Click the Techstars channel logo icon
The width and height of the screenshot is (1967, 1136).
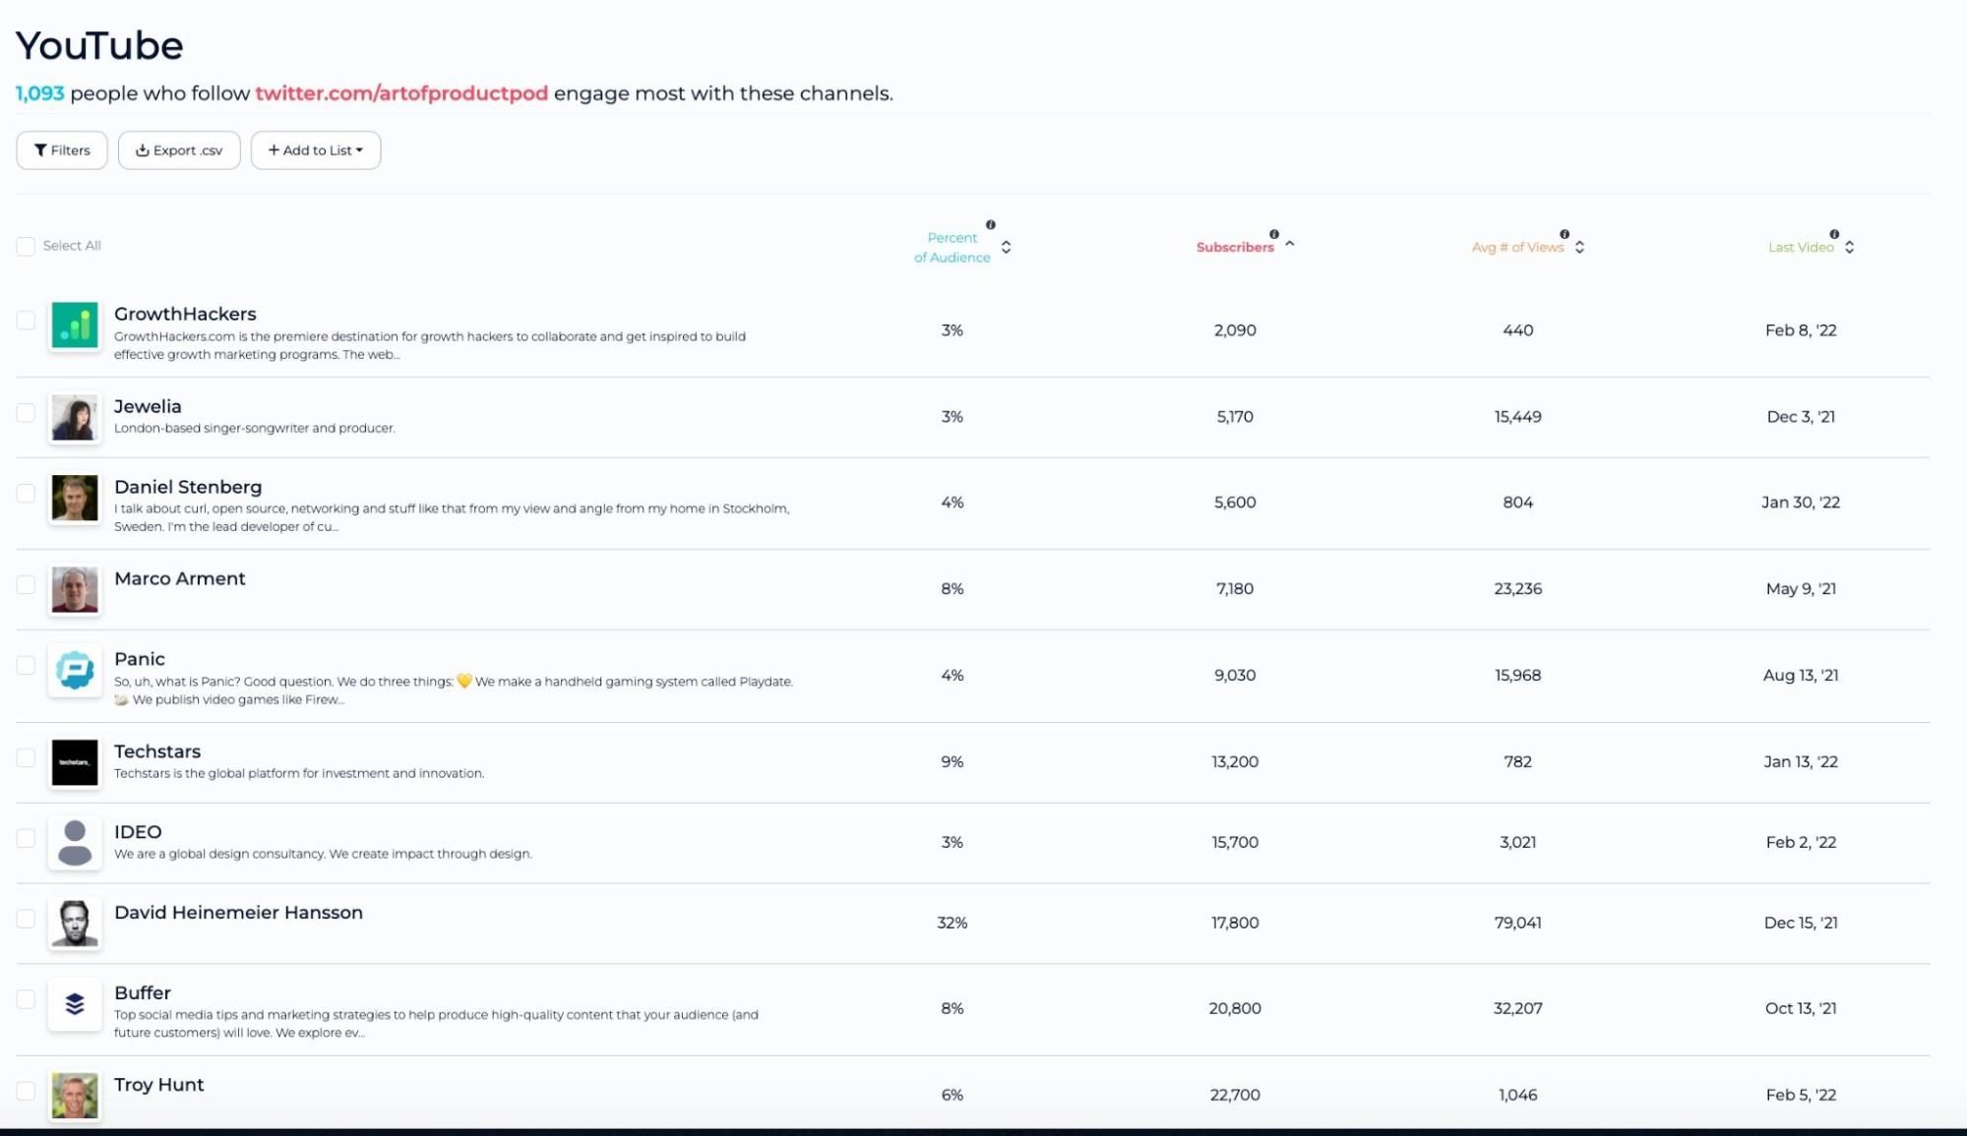75,762
